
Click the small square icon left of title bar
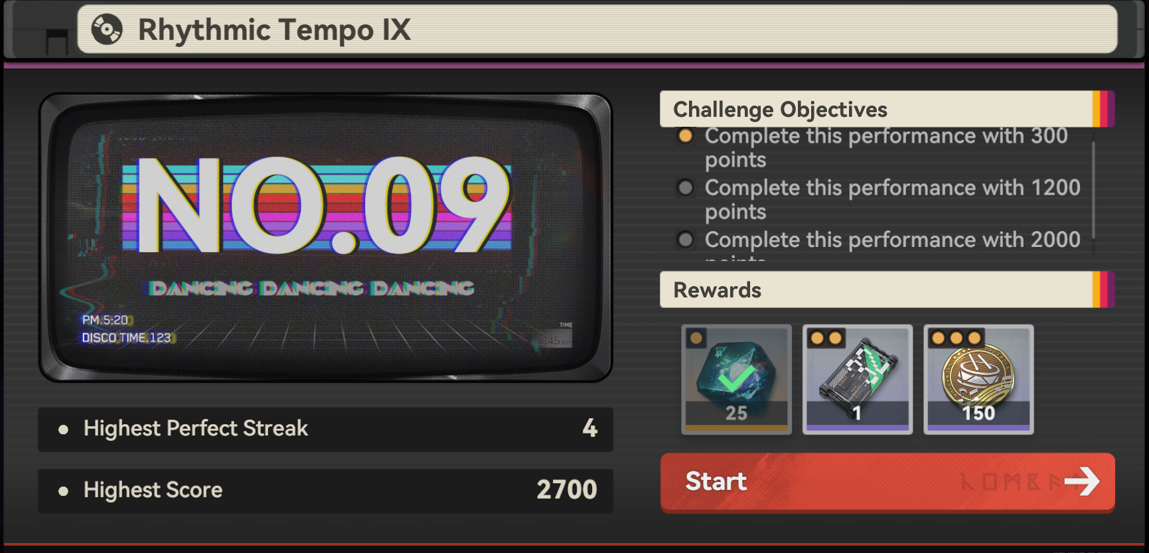coord(57,43)
